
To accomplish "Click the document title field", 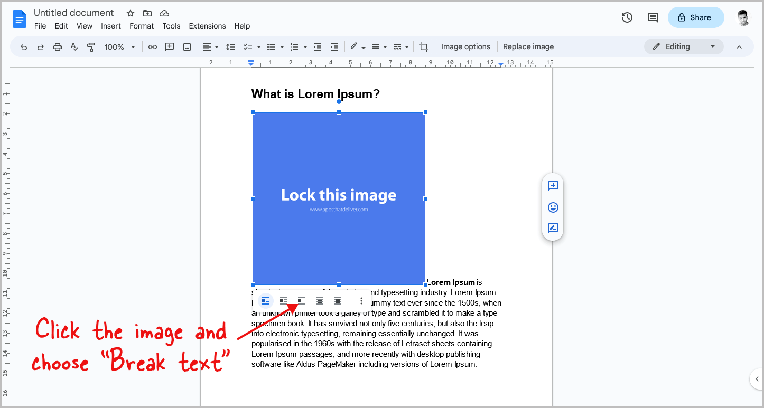I will (x=73, y=12).
